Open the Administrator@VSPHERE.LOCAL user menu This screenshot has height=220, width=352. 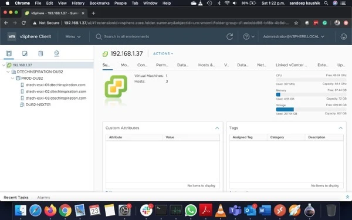294,36
